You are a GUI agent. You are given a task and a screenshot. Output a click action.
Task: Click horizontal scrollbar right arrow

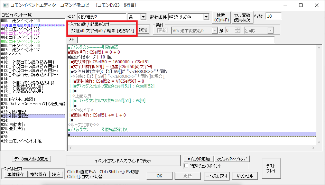[x=313, y=148]
